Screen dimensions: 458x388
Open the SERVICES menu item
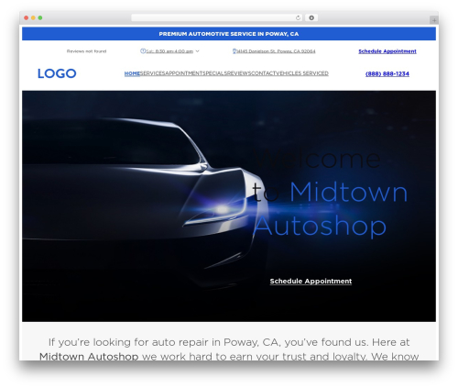tap(152, 73)
